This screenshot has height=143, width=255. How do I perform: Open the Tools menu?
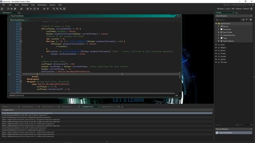[33, 5]
